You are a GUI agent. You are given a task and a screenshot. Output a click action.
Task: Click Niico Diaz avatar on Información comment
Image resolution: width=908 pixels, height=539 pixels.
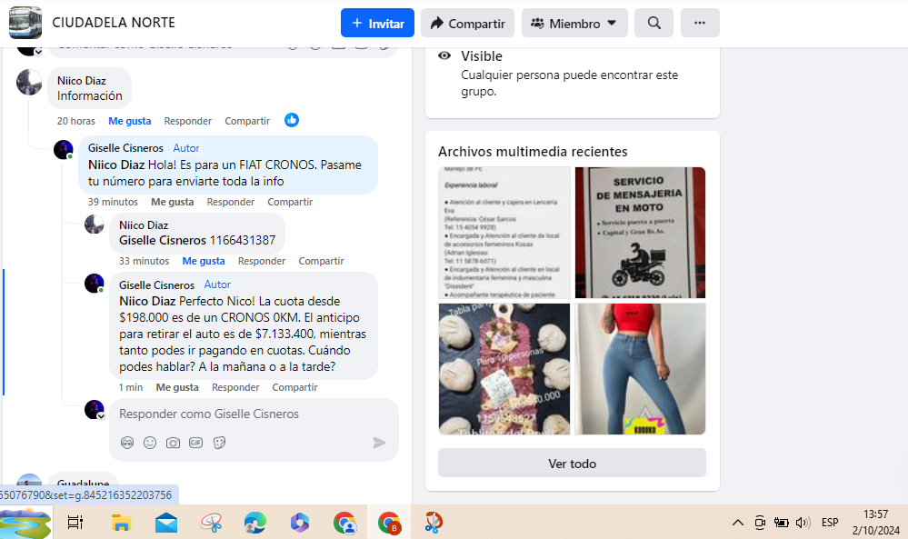click(x=29, y=82)
